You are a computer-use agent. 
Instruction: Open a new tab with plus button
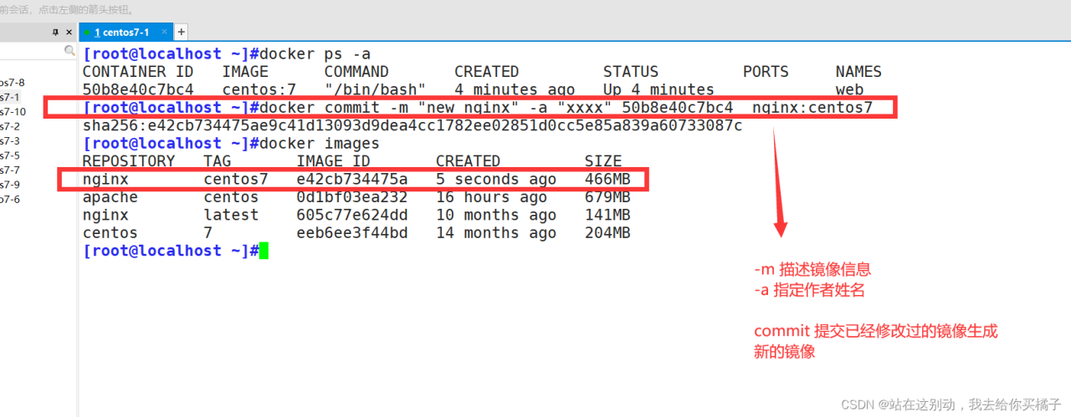[181, 32]
